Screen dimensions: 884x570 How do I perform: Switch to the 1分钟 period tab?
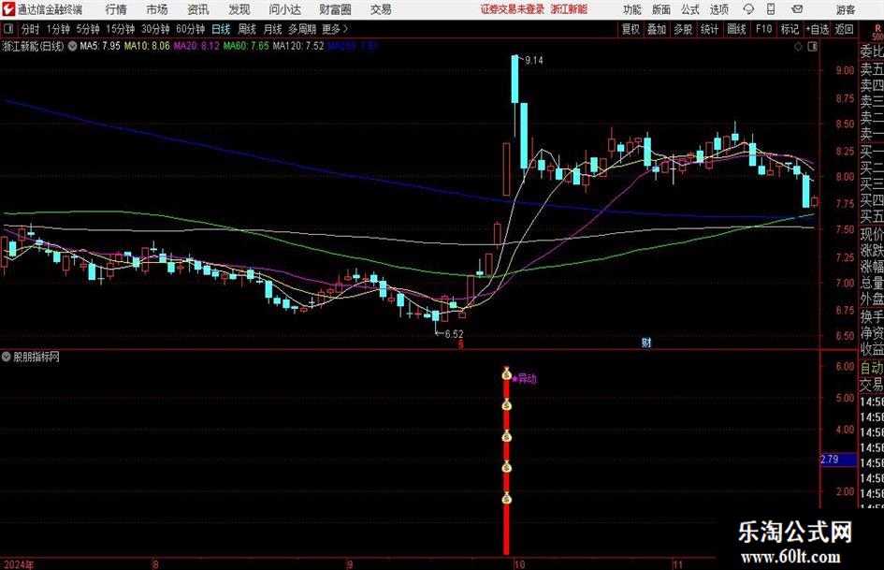[x=58, y=29]
